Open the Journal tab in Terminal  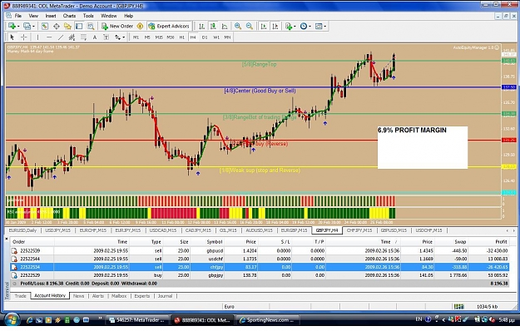pos(165,296)
